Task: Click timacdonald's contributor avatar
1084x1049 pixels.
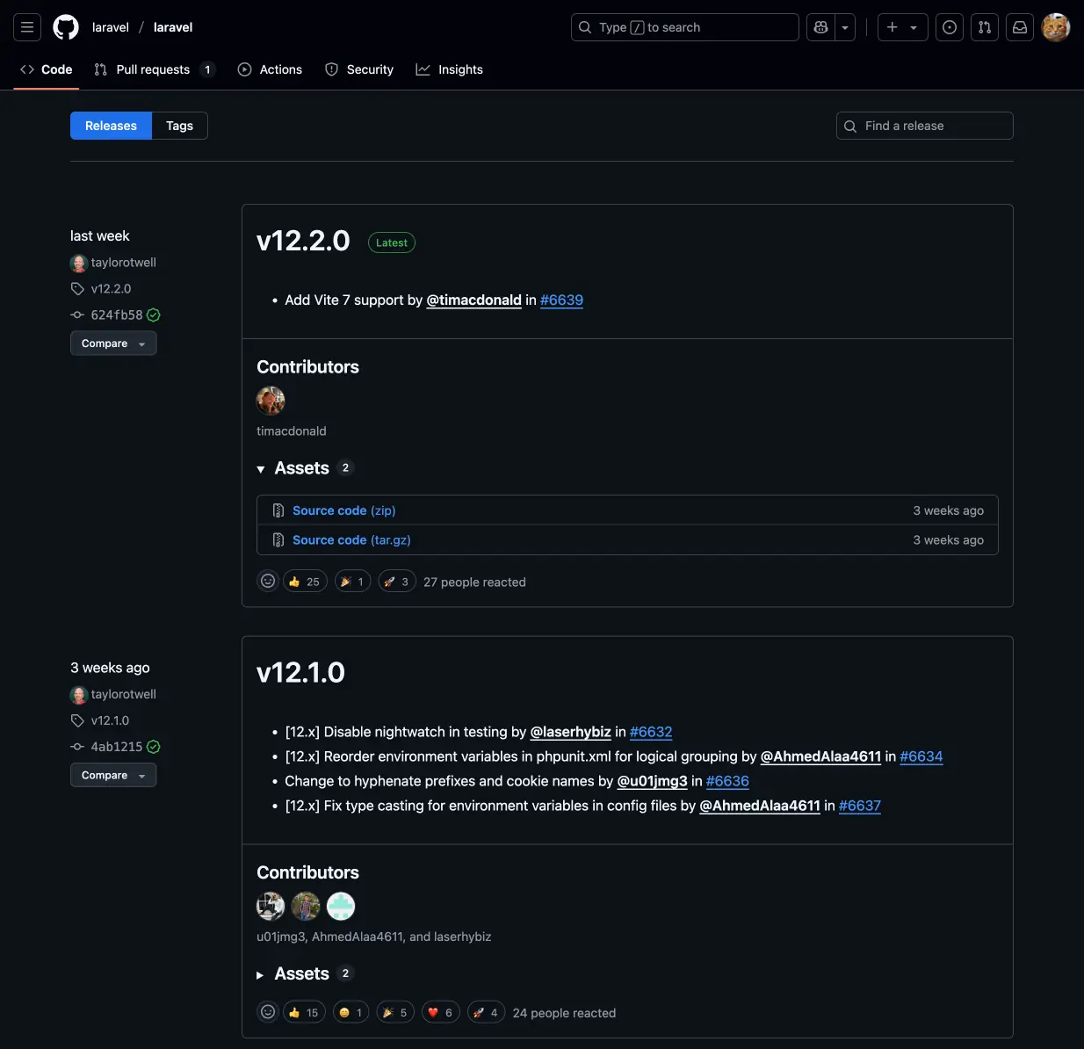Action: [x=270, y=401]
